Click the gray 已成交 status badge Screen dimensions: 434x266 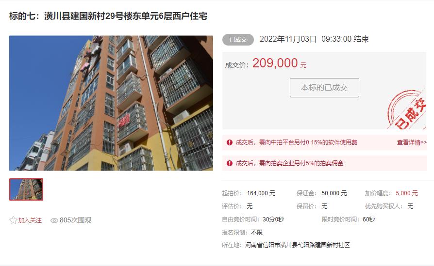pyautogui.click(x=238, y=40)
